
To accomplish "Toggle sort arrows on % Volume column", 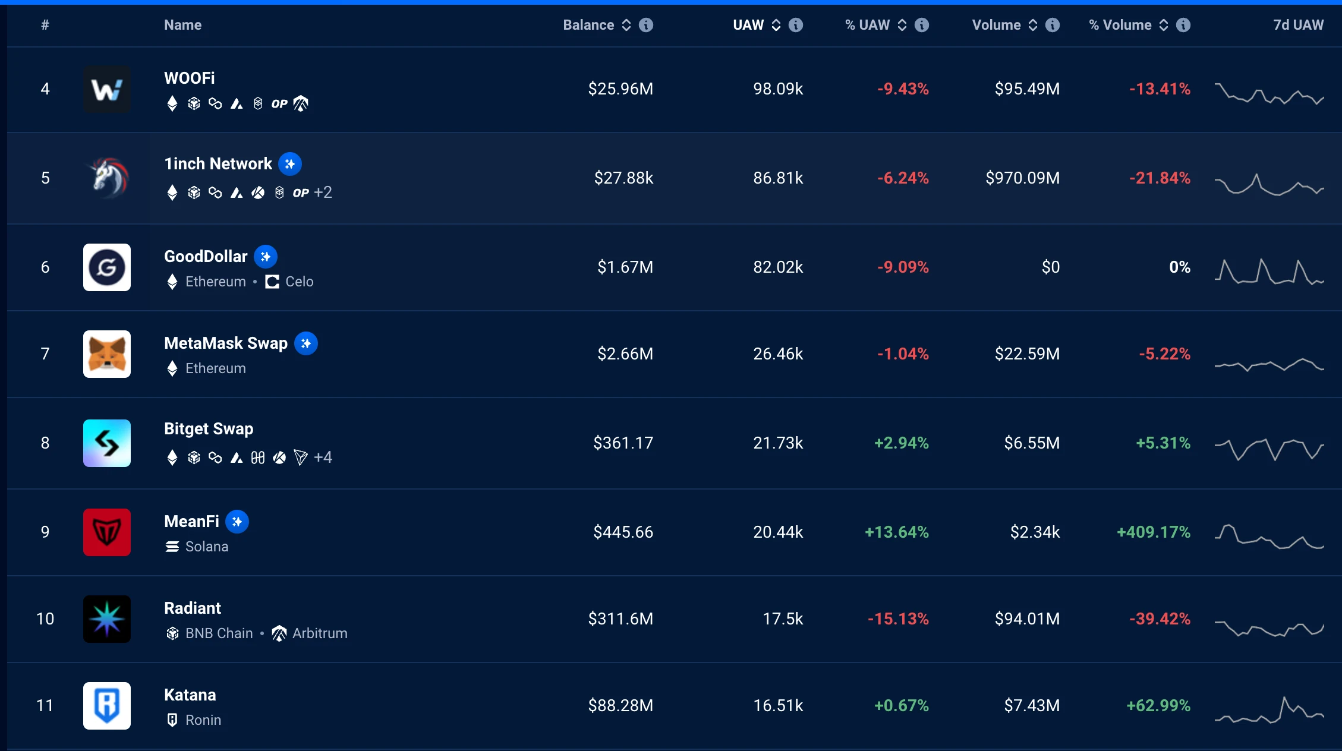I will coord(1164,25).
